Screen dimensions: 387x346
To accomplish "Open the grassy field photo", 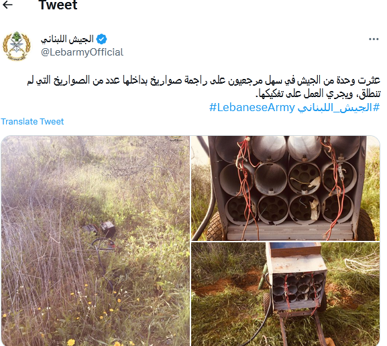I will pos(95,241).
